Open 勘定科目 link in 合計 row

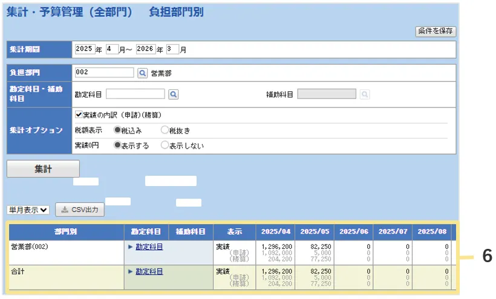pyautogui.click(x=149, y=272)
